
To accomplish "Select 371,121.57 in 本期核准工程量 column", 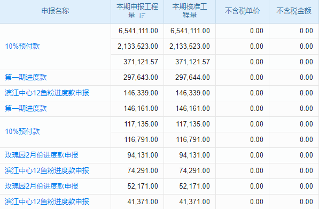I will tap(193, 62).
